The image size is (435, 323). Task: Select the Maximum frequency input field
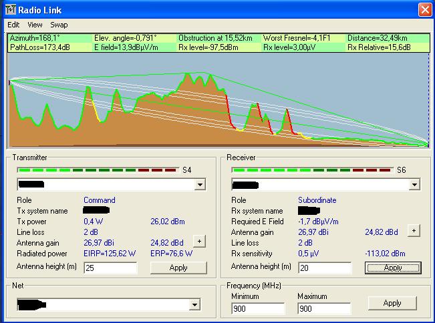(x=324, y=309)
